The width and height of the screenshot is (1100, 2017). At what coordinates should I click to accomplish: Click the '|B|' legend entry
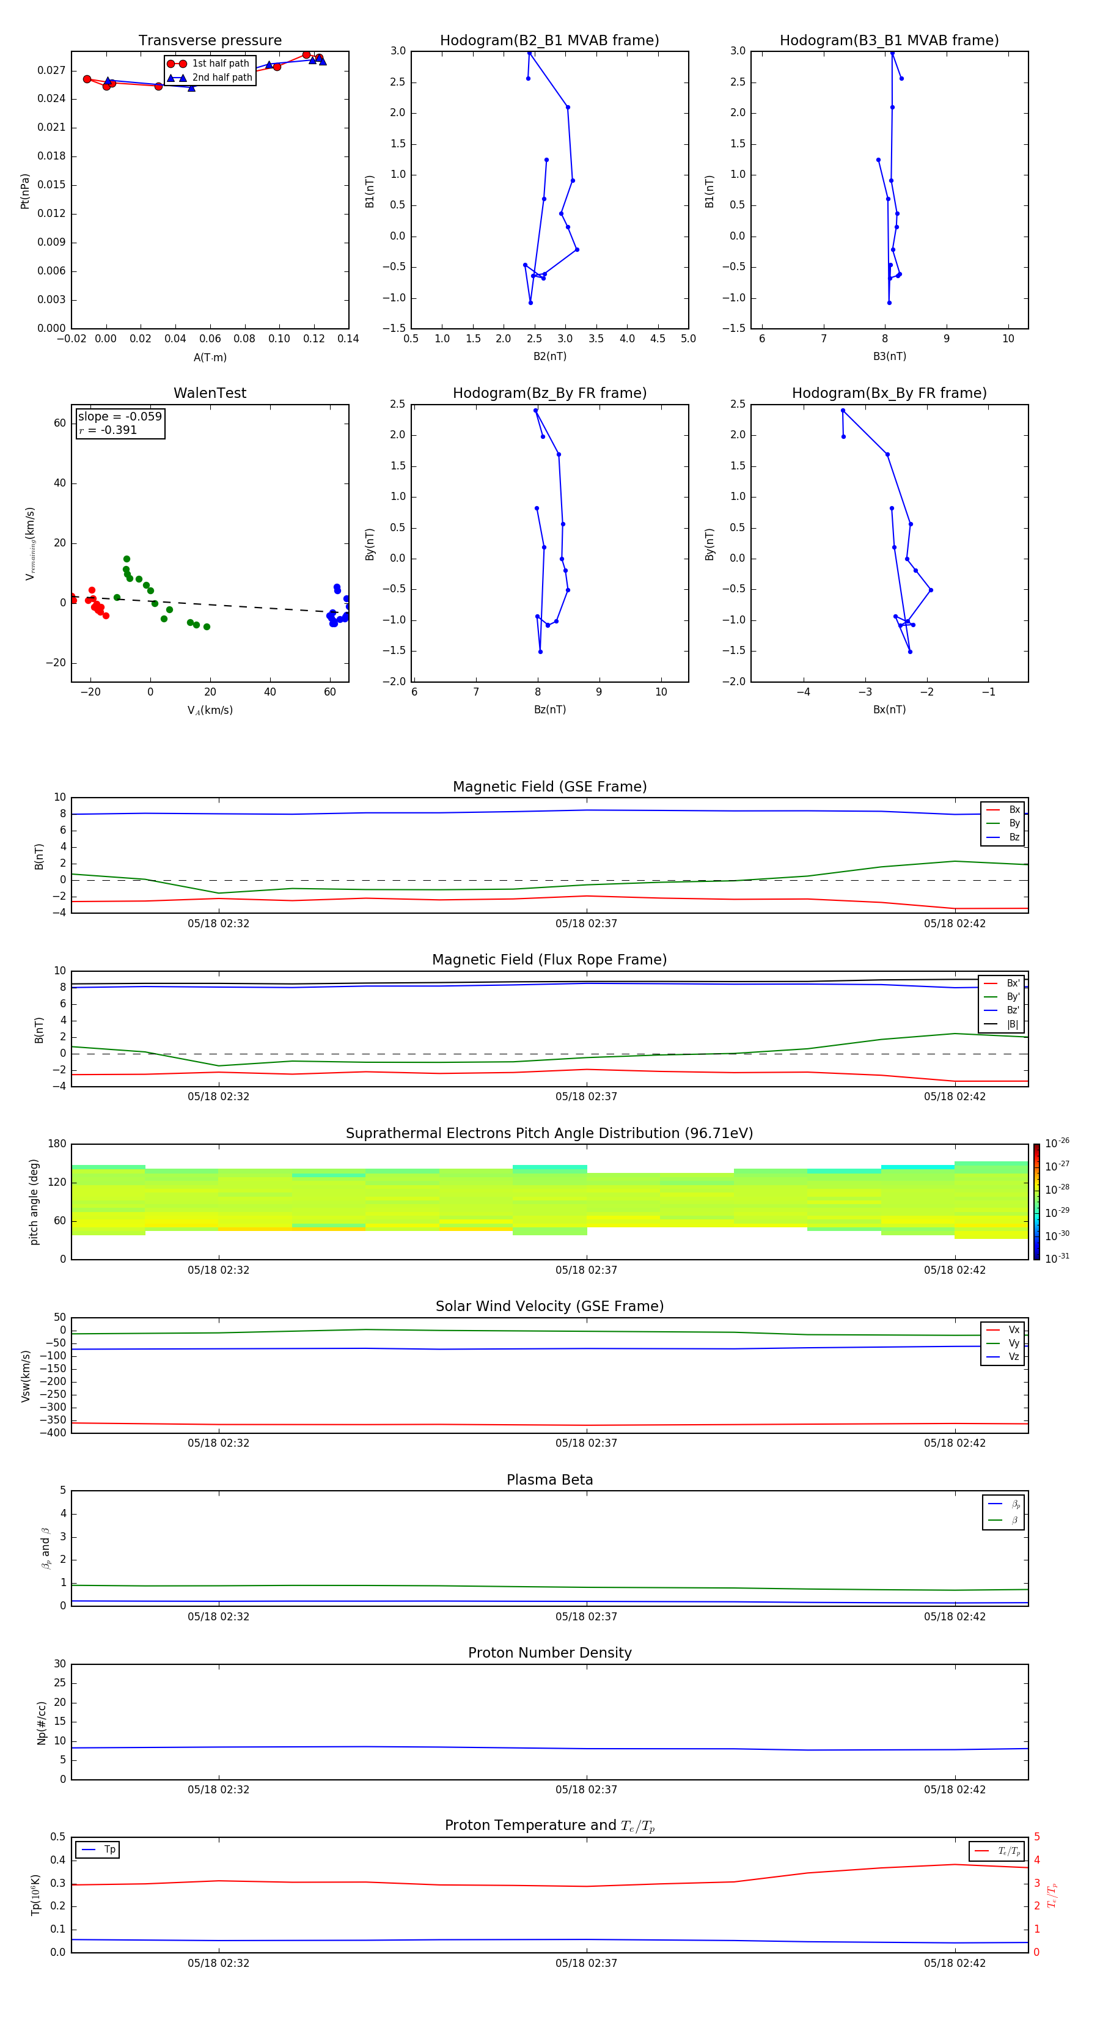(1002, 1024)
